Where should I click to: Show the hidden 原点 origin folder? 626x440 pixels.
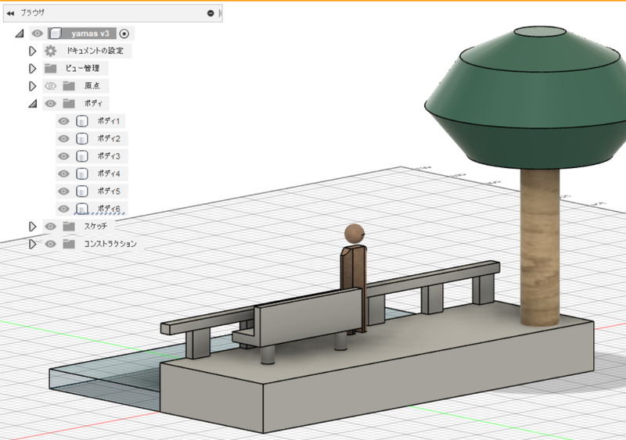point(50,86)
